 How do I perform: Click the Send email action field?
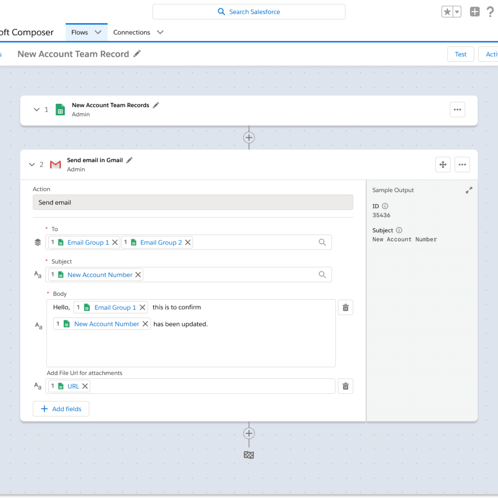click(x=193, y=202)
